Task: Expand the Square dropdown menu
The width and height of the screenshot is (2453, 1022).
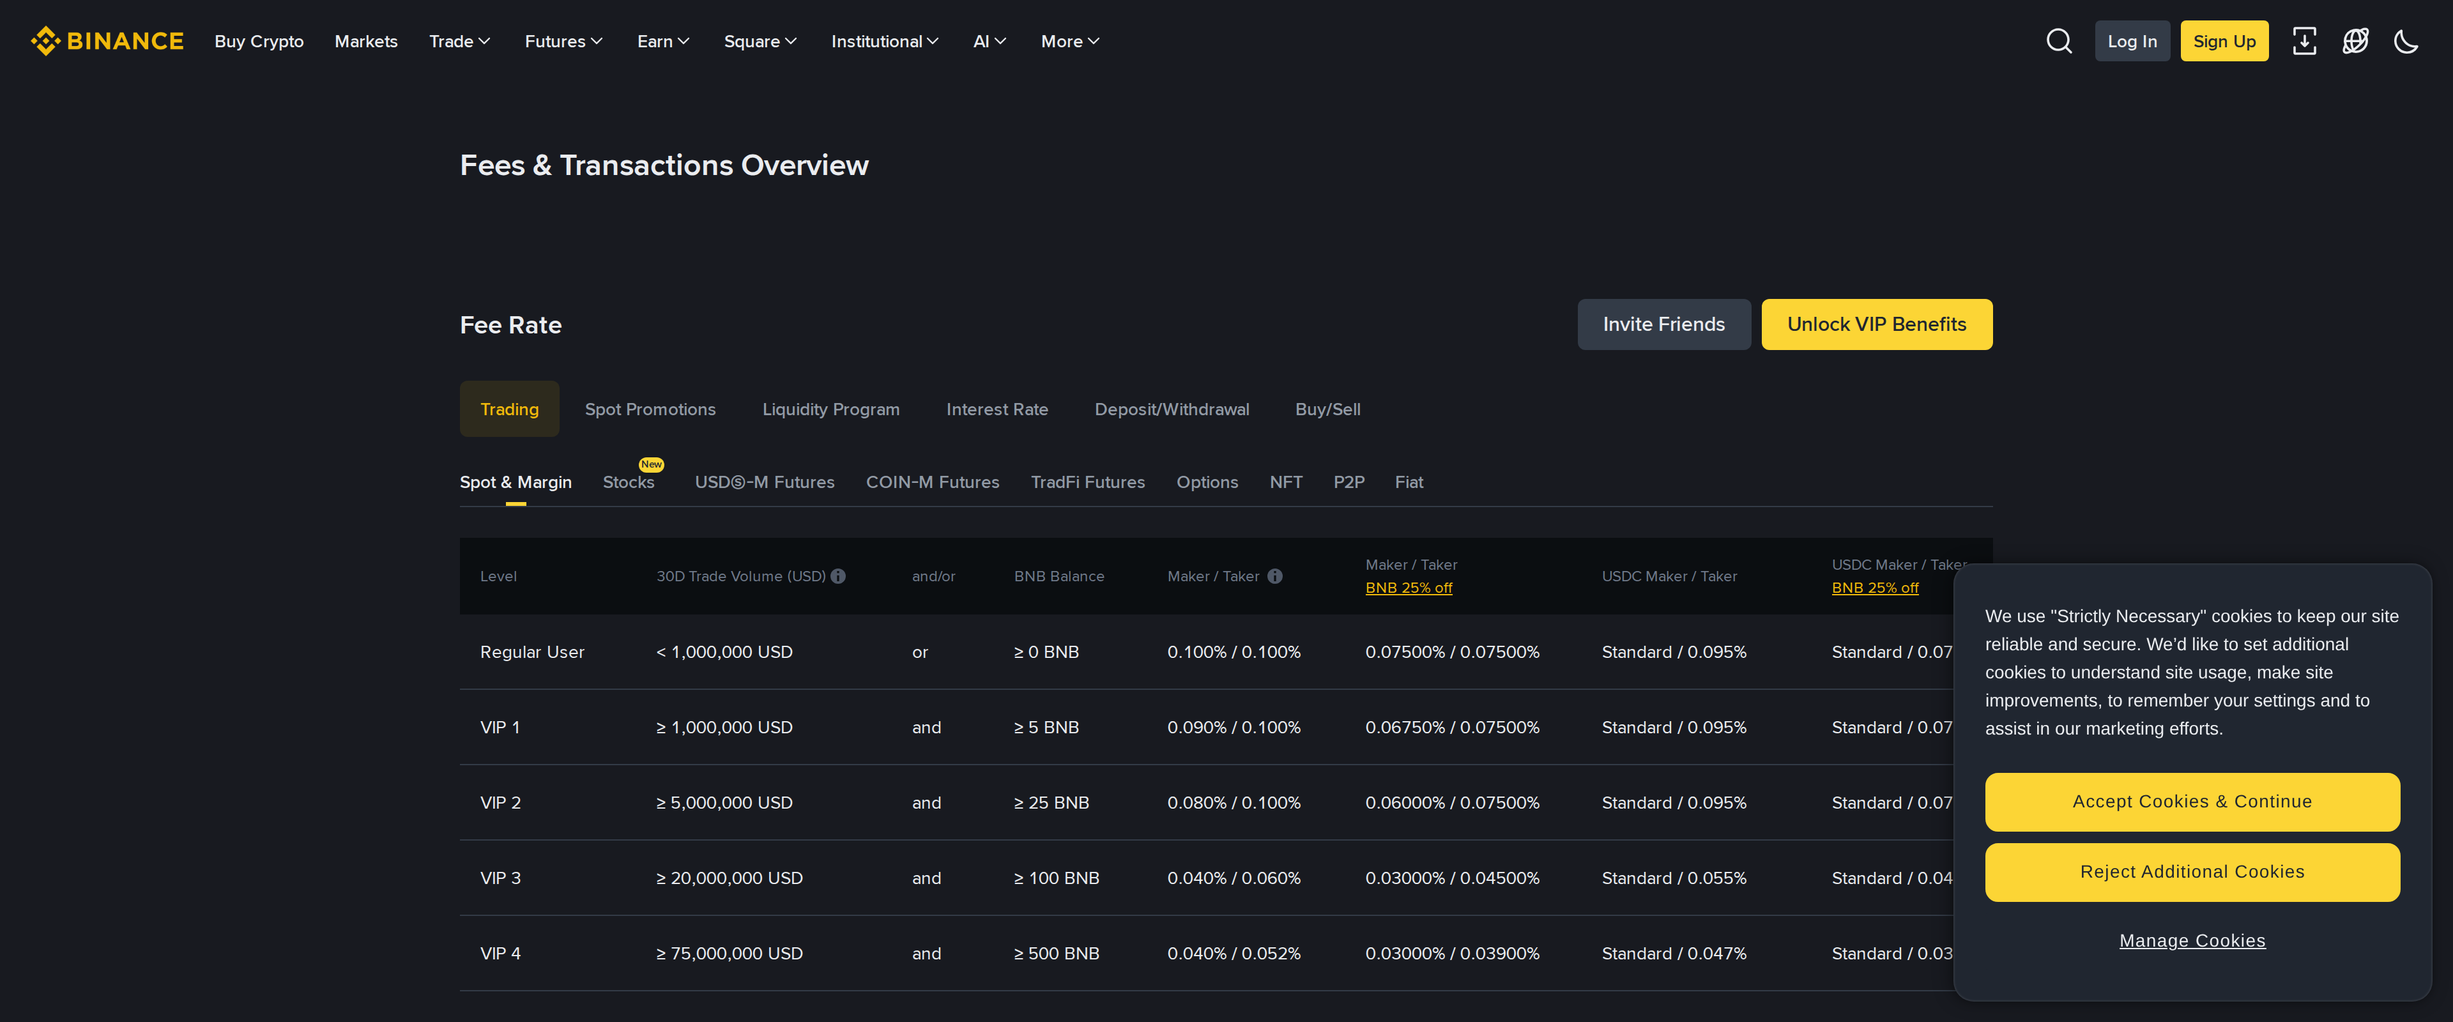Action: pos(761,41)
